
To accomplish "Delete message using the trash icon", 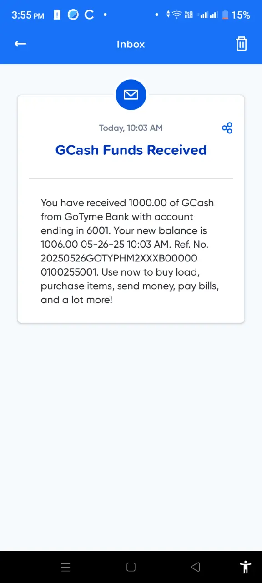I will [242, 44].
